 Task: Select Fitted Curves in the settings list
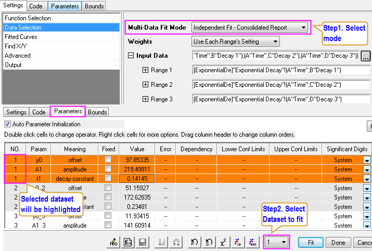pos(21,37)
